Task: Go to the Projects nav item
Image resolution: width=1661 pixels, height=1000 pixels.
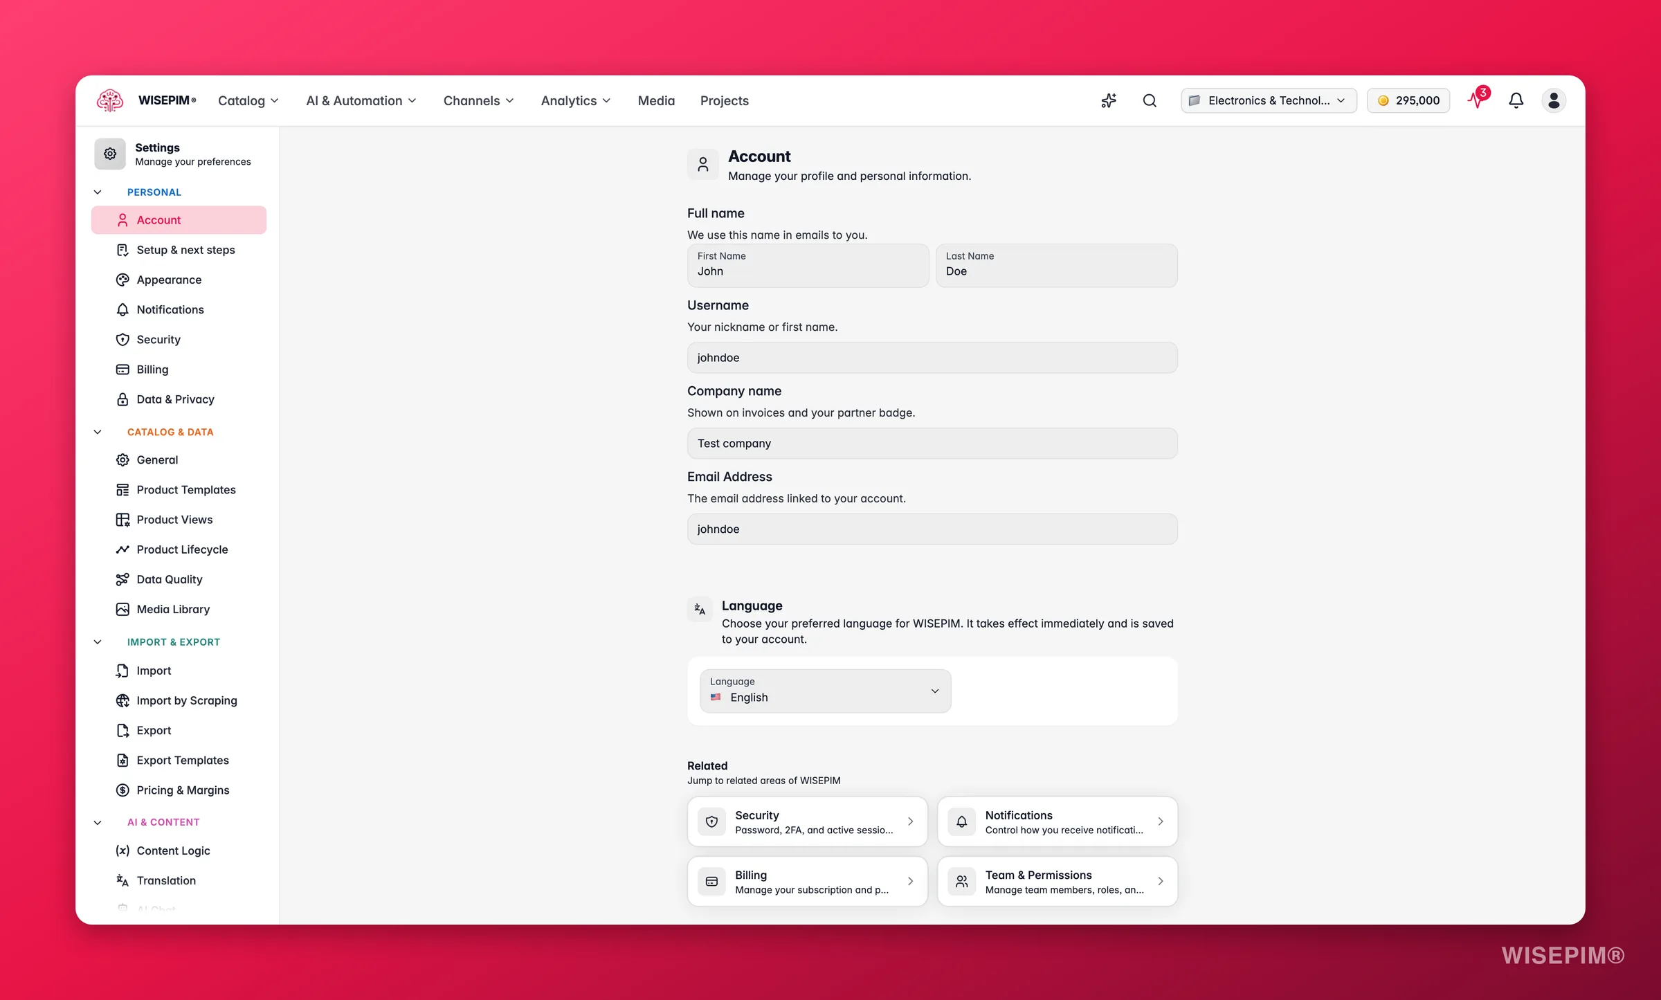Action: pyautogui.click(x=725, y=100)
